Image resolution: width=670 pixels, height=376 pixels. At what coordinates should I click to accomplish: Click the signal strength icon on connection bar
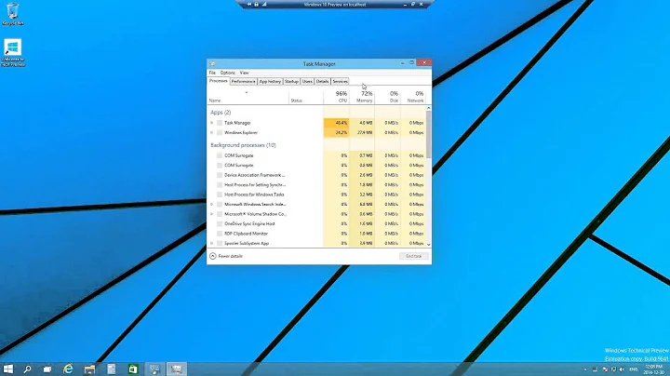click(264, 5)
